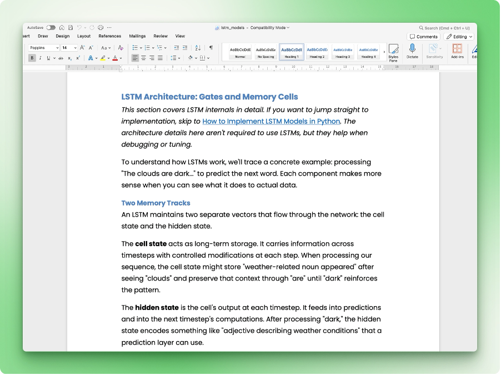Switch to the Review ribbon tab

(160, 36)
